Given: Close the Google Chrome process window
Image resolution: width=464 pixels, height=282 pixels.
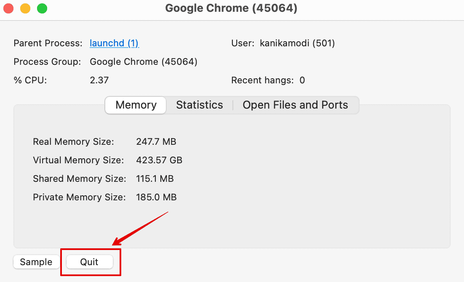Looking at the screenshot, I should pos(8,8).
